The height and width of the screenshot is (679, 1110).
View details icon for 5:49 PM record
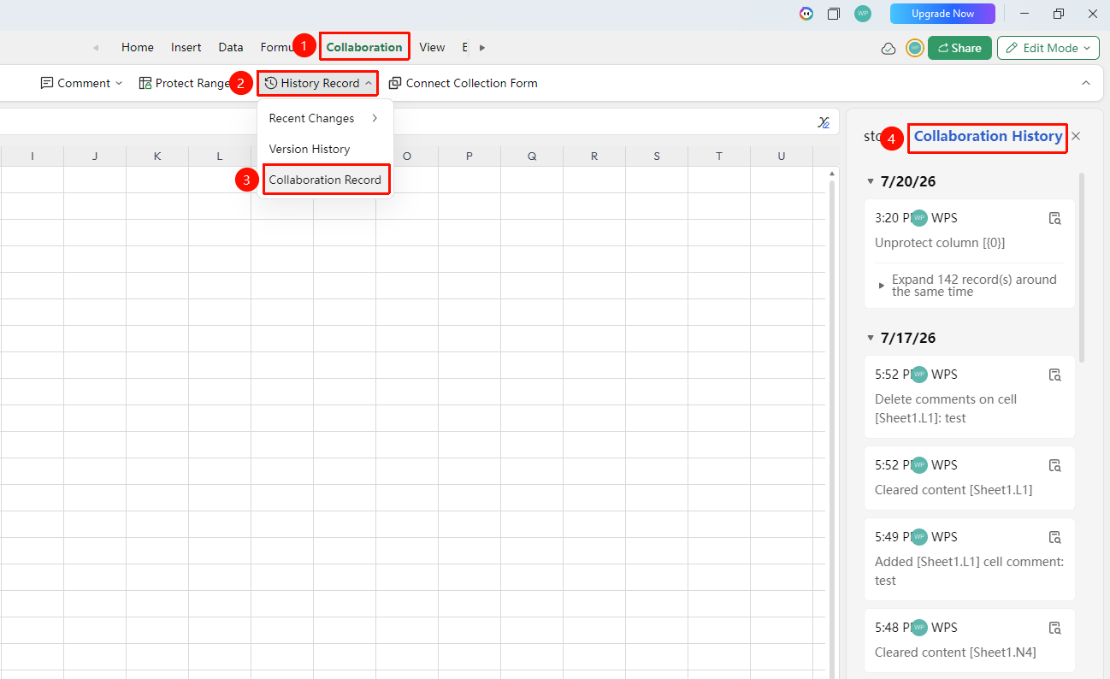(x=1055, y=537)
